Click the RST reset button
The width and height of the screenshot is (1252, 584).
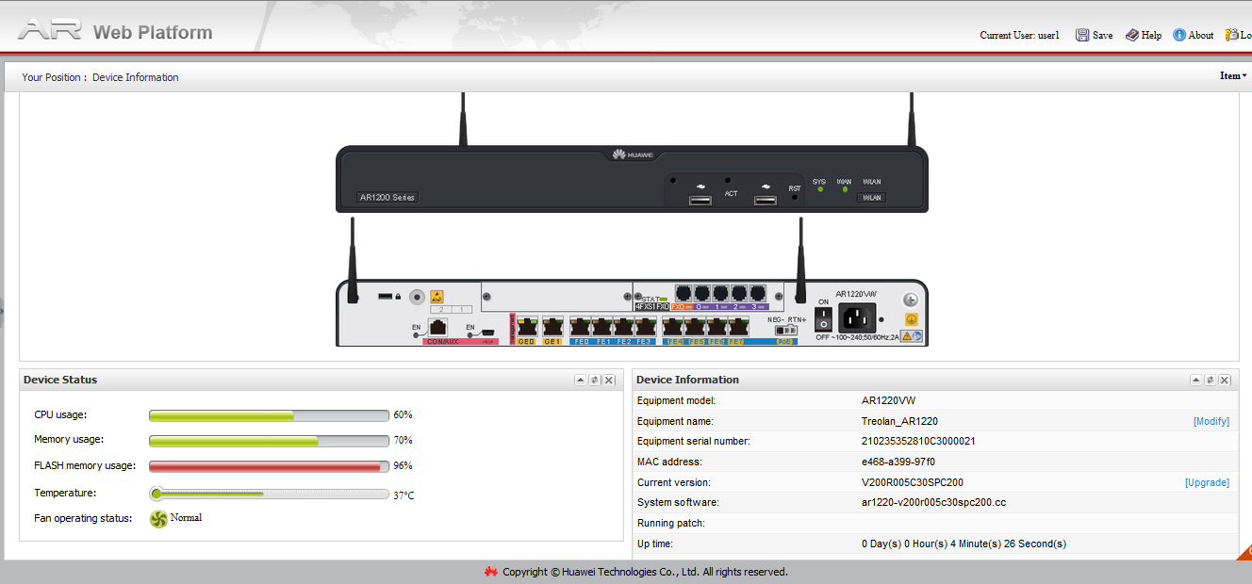click(x=795, y=197)
